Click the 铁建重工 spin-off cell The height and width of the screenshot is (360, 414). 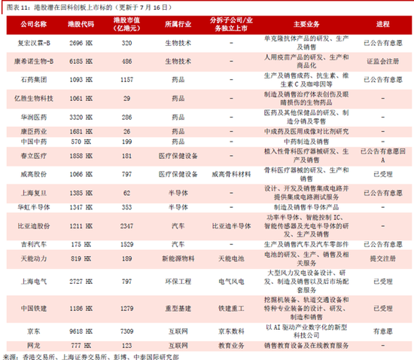click(231, 309)
